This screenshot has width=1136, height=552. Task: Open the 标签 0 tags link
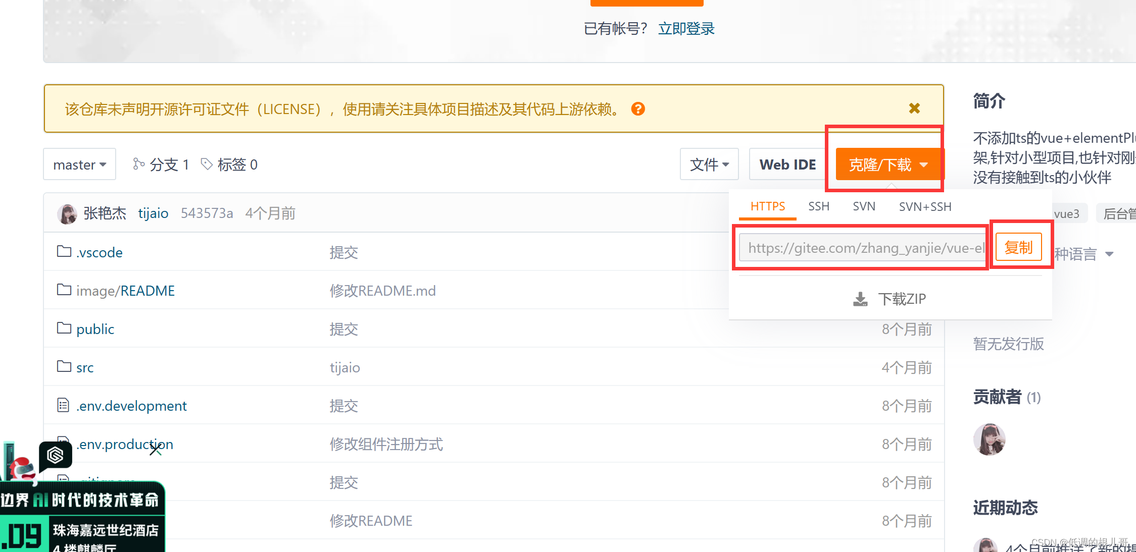click(x=229, y=164)
